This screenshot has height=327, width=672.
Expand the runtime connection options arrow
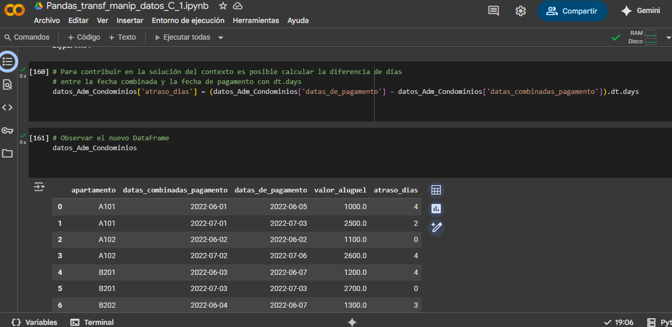click(668, 38)
